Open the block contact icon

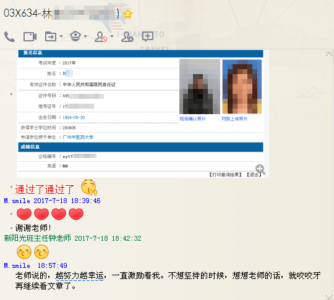tap(101, 37)
